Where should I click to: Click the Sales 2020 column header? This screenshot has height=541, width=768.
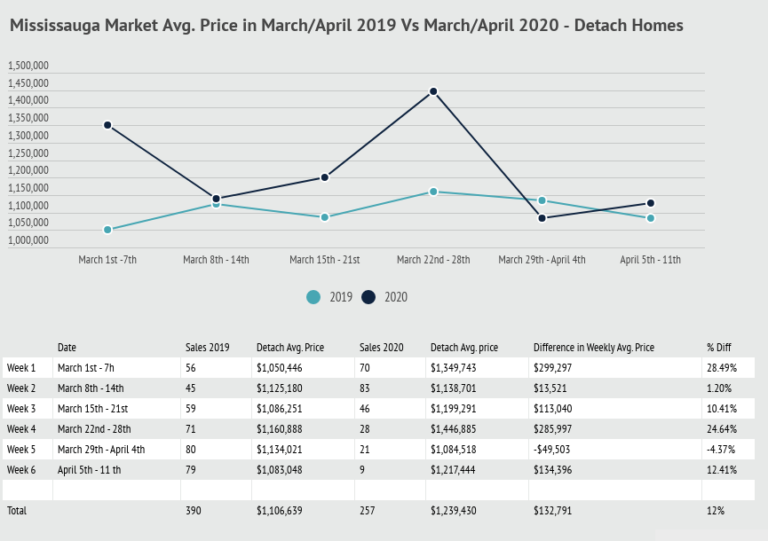(x=382, y=348)
